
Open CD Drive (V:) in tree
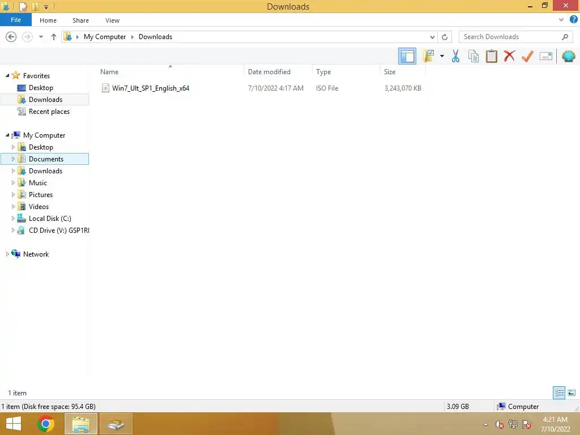click(59, 230)
